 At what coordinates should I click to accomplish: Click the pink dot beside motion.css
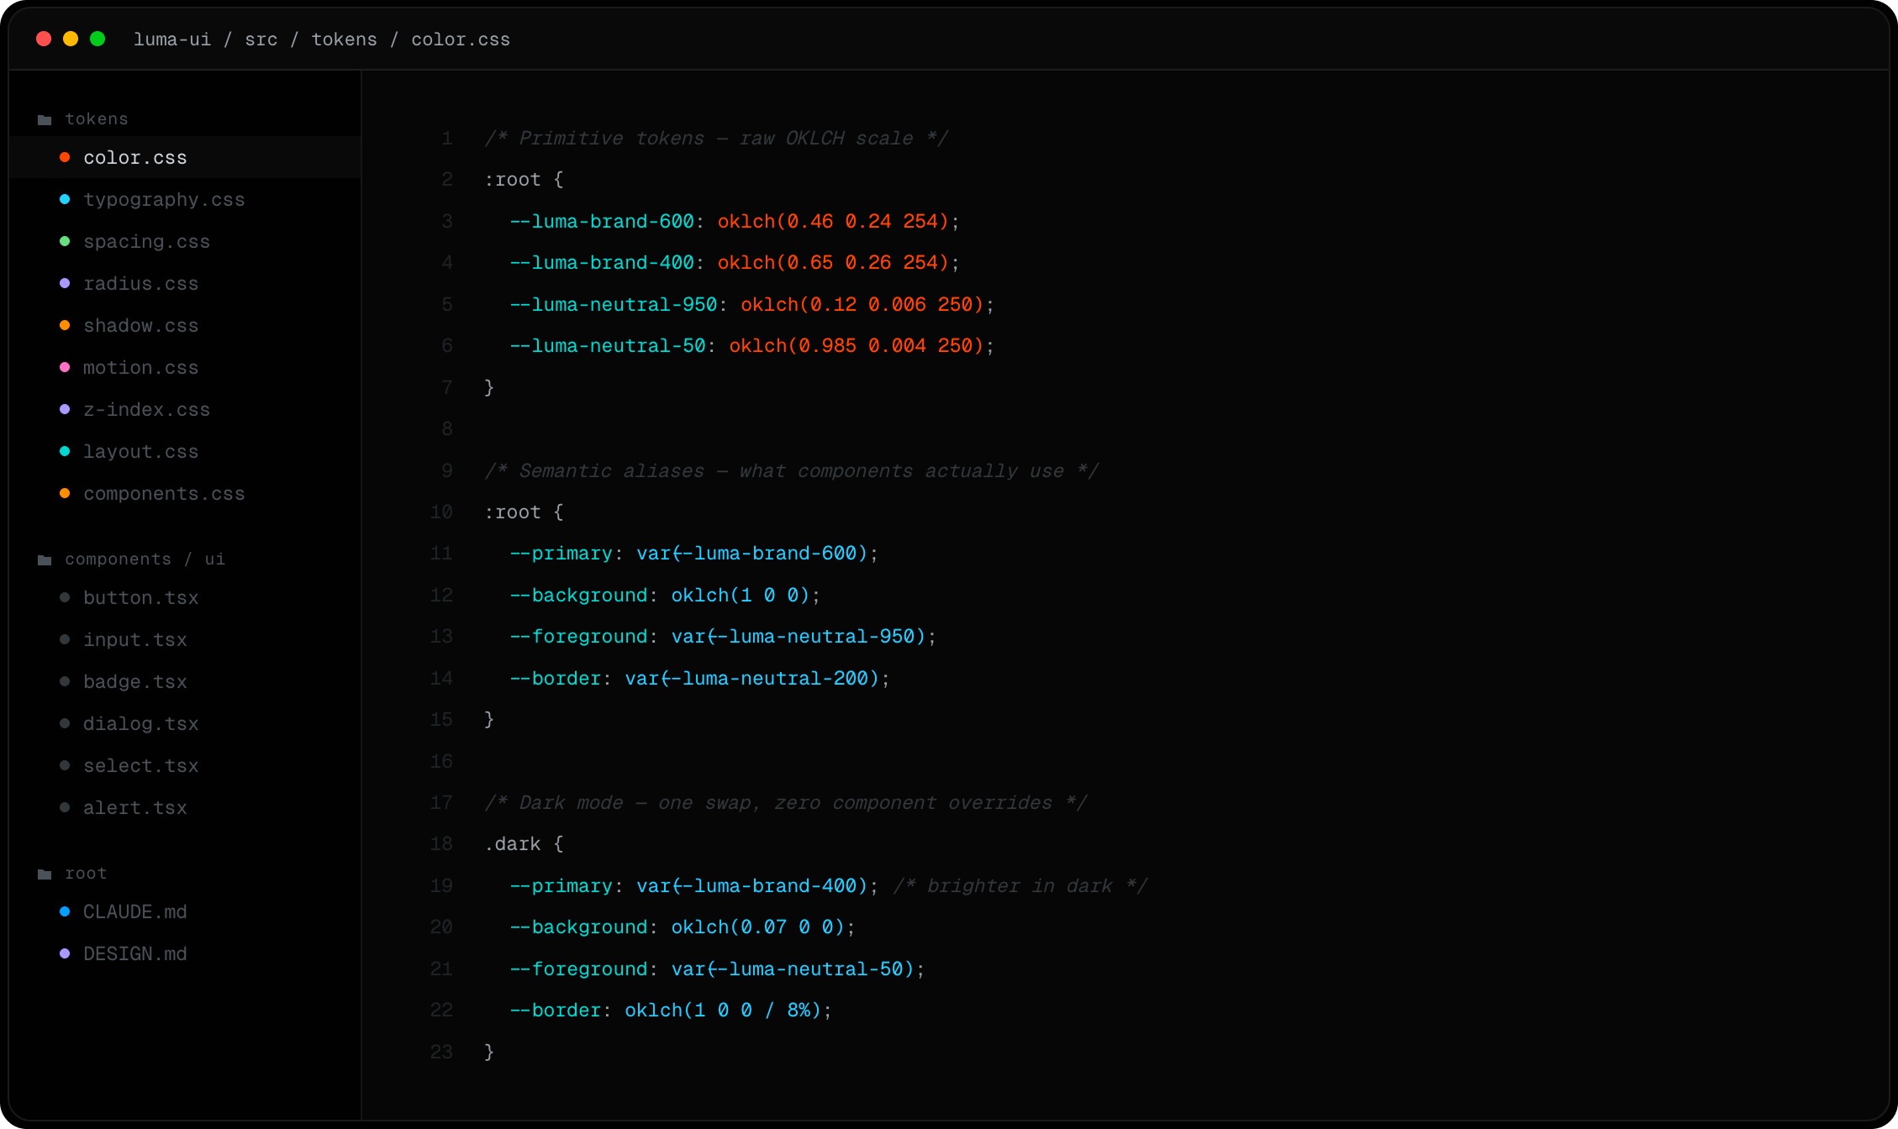(65, 367)
